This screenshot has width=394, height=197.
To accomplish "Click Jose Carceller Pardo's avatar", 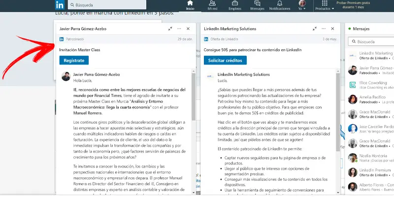I will 353,129.
